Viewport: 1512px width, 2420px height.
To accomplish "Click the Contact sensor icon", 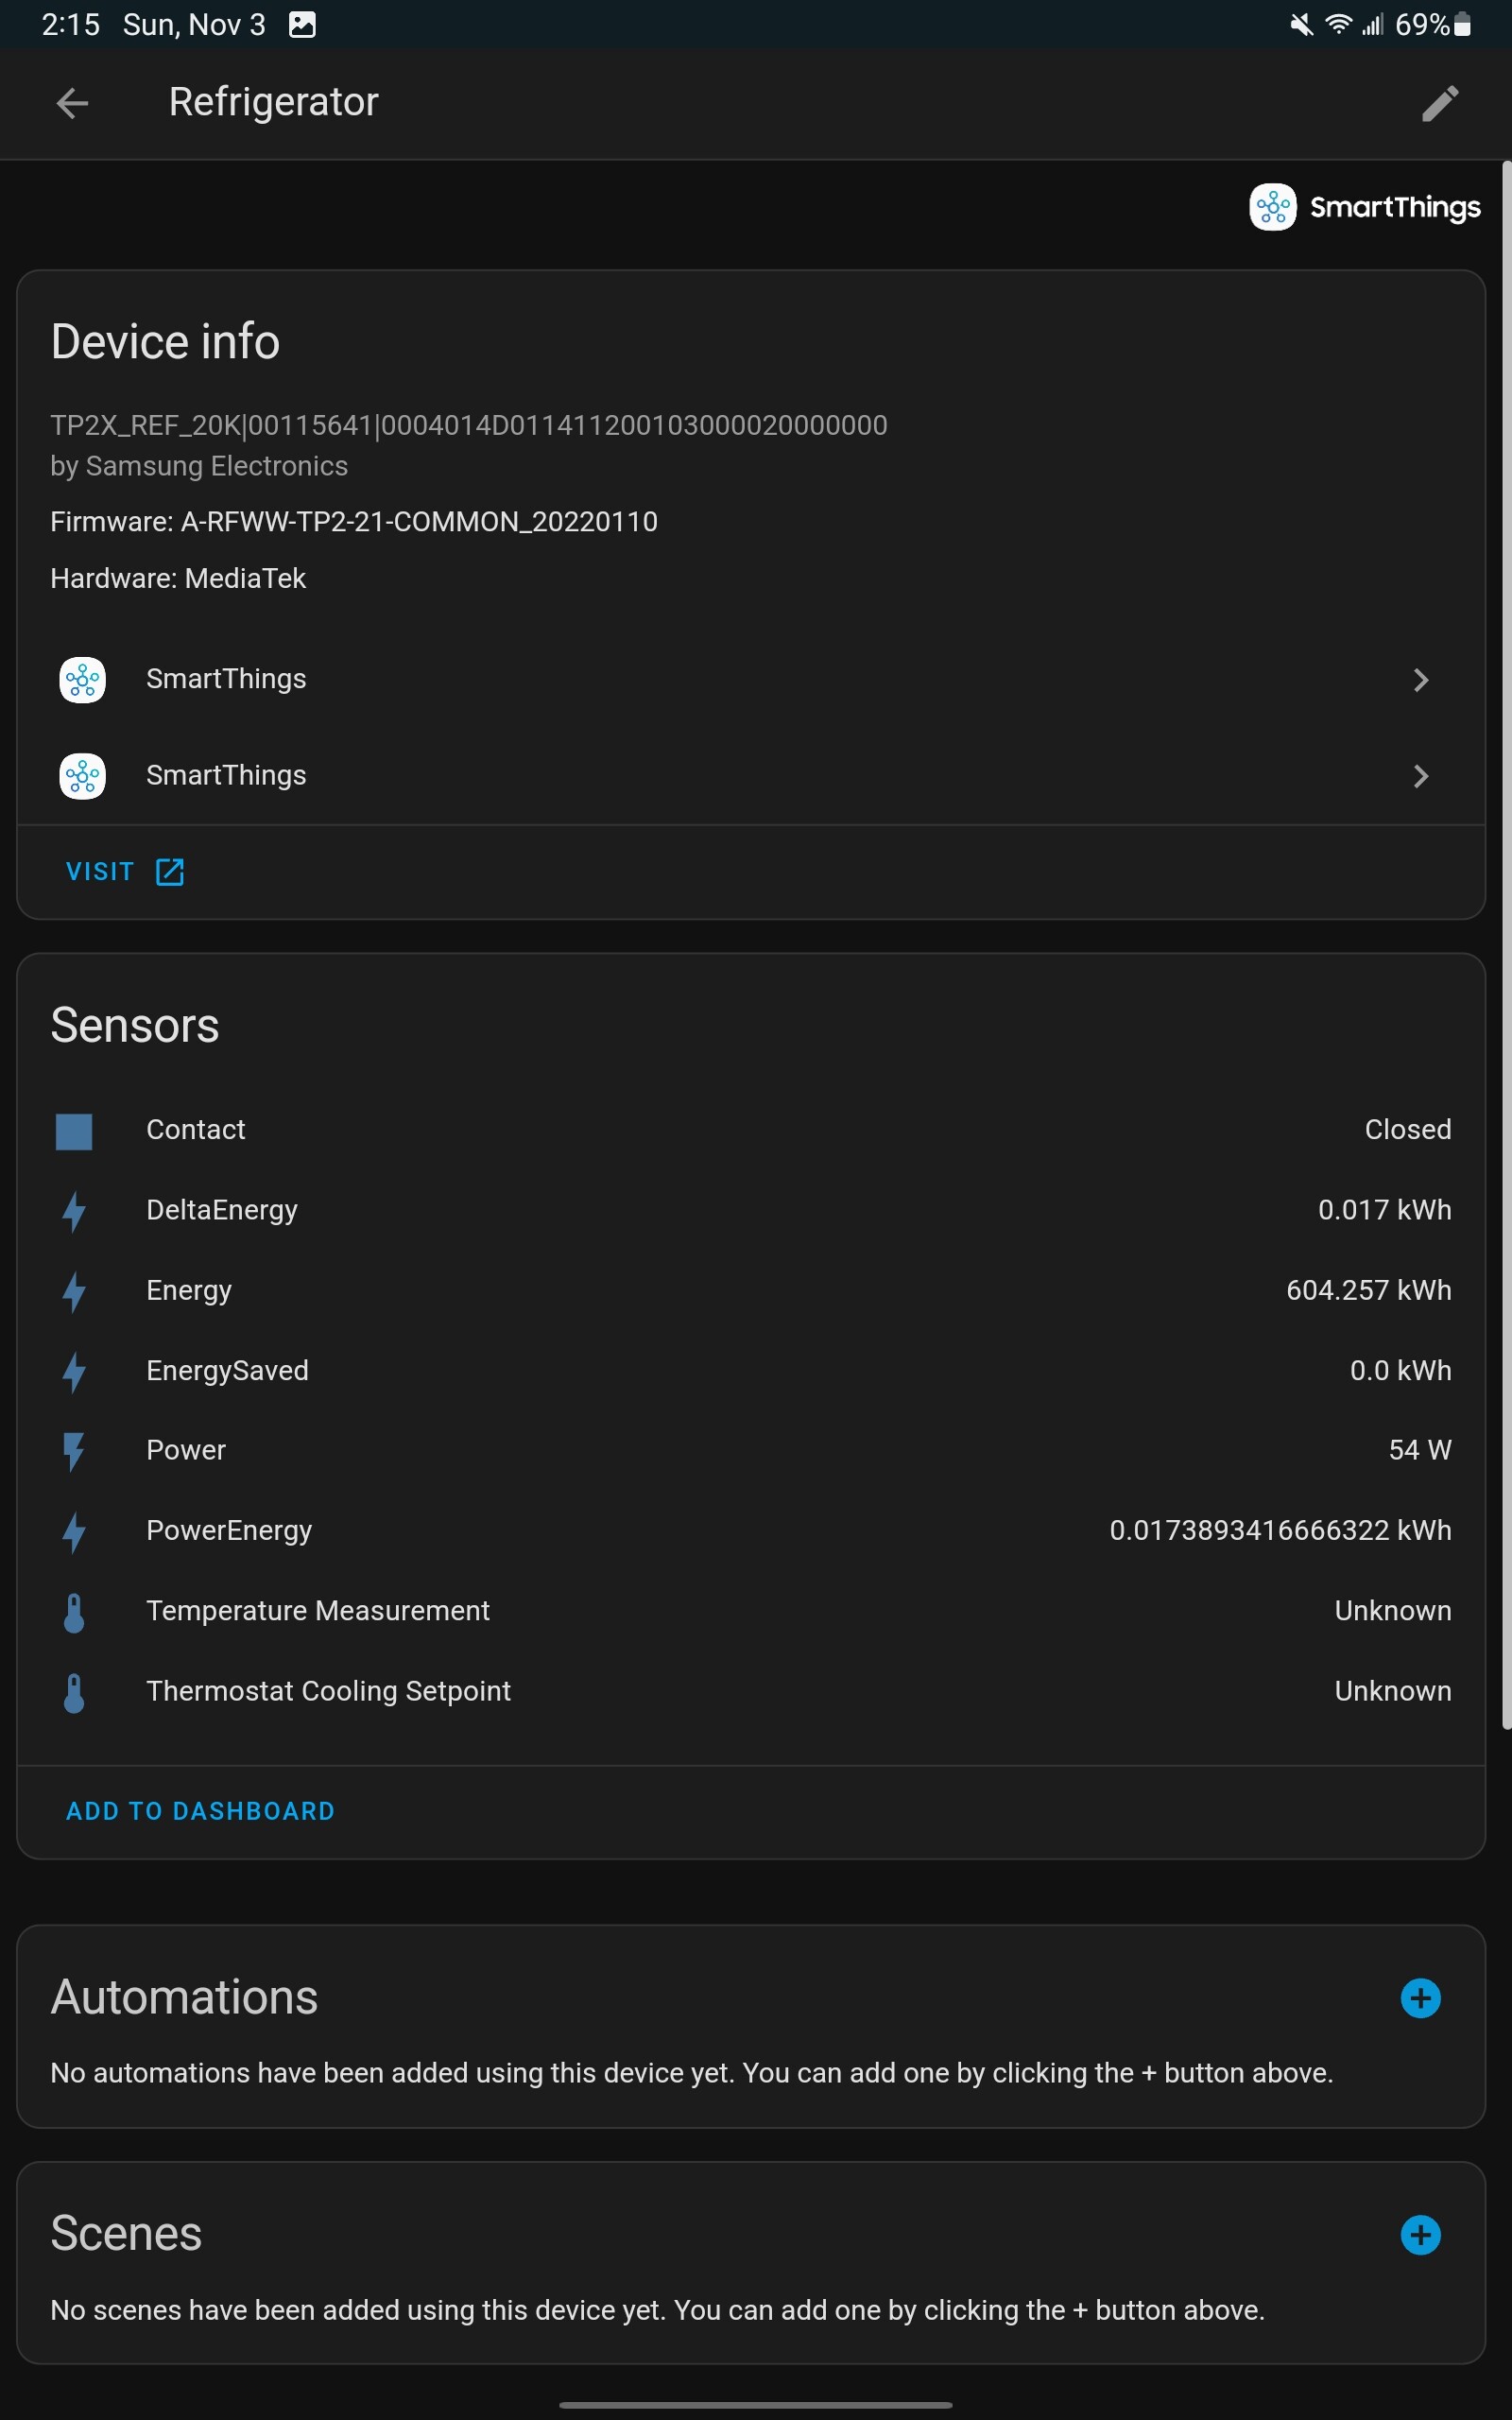I will coord(73,1132).
